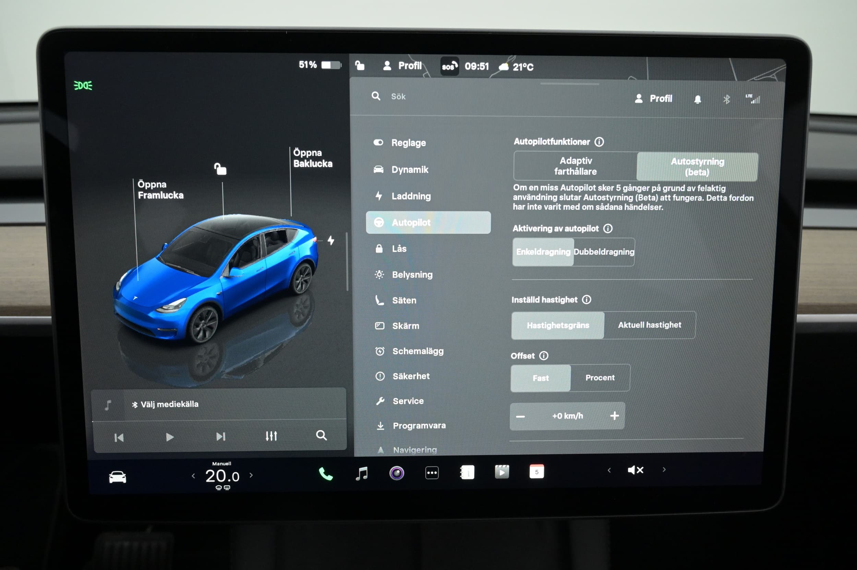Screen dimensions: 857x570
Task: Choose Enkeldragning activation
Action: (543, 252)
